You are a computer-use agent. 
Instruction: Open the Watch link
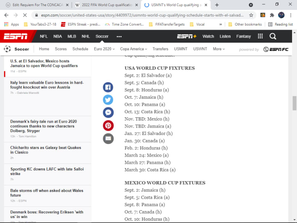point(208,36)
